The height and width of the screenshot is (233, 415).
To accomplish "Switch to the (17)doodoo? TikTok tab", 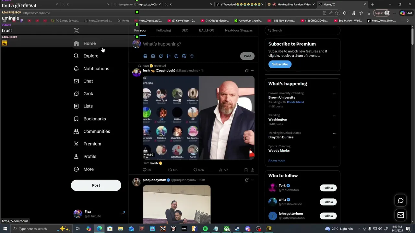I will tap(239, 5).
